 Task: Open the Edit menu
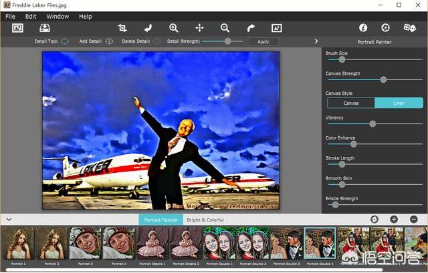click(31, 16)
